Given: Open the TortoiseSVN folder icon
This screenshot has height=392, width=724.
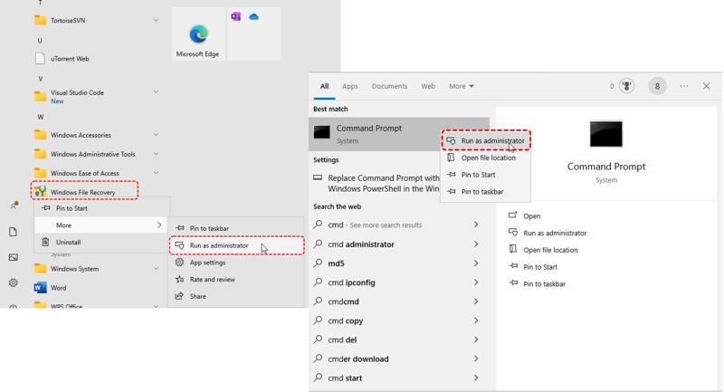Looking at the screenshot, I should tap(41, 20).
